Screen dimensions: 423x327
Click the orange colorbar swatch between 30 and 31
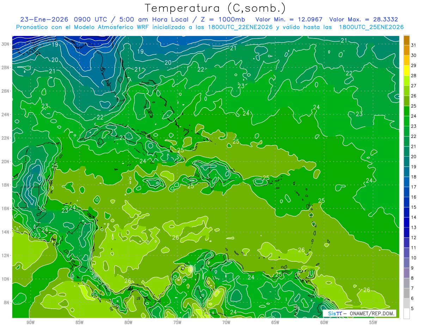point(406,50)
